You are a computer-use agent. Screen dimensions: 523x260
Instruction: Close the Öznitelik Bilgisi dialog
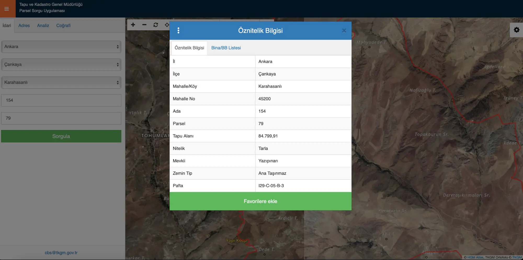point(344,31)
